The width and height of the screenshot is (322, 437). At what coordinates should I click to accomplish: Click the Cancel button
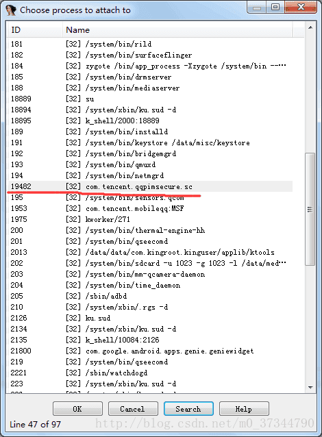tap(133, 409)
